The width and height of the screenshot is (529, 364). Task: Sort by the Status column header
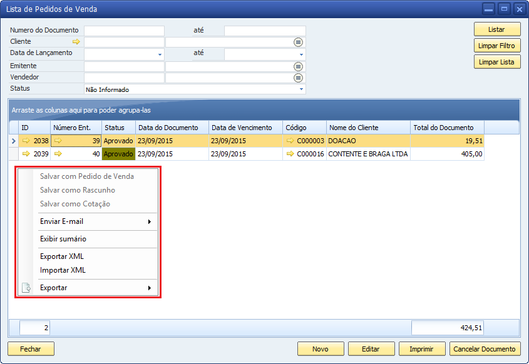pos(119,128)
